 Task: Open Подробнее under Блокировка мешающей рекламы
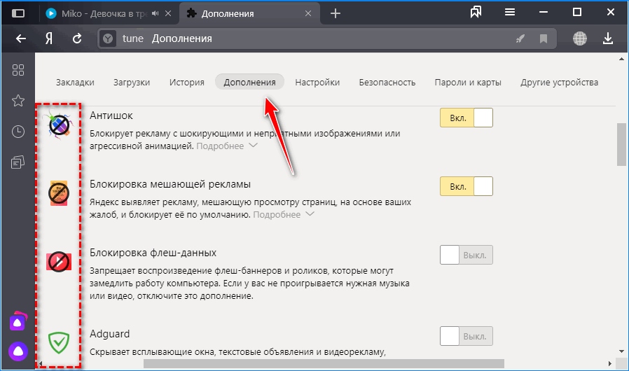pos(277,215)
